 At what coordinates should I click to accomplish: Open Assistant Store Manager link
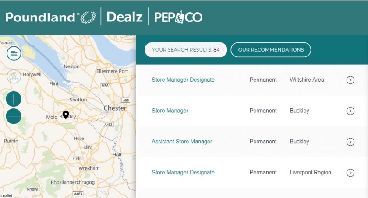pos(182,142)
